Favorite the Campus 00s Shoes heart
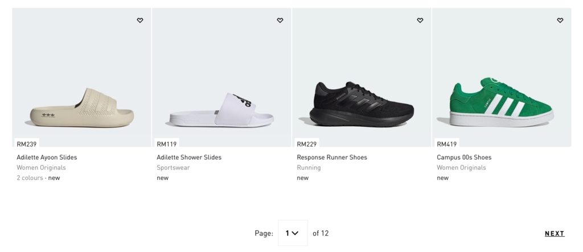Screen dimensions: 583x252 point(560,20)
